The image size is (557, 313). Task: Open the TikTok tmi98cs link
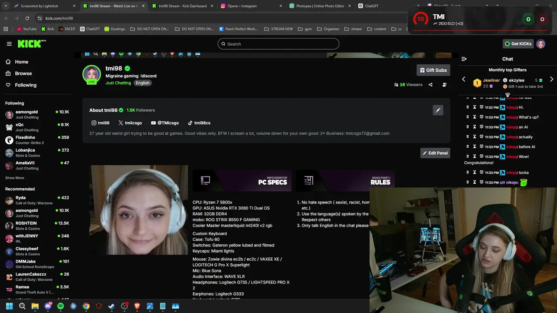(199, 123)
